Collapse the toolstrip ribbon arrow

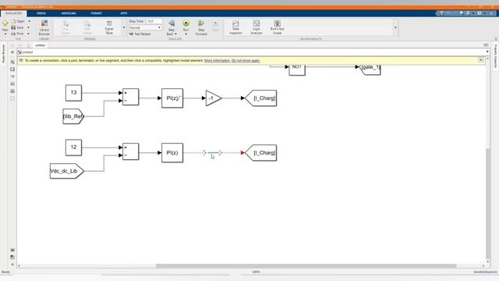coord(496,39)
